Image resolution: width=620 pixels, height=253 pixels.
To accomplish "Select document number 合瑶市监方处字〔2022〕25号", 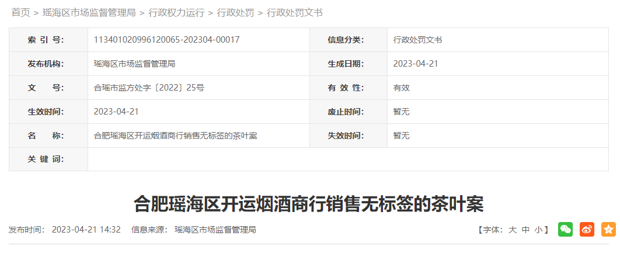I will [149, 88].
